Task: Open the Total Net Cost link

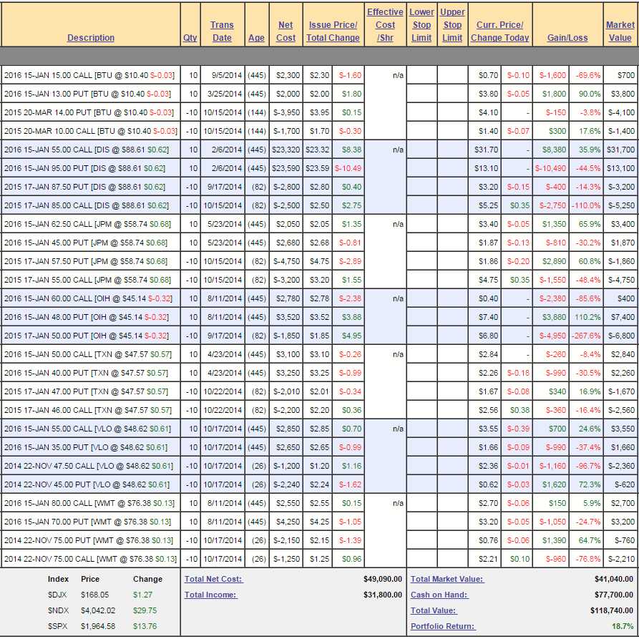Action: pyautogui.click(x=213, y=579)
